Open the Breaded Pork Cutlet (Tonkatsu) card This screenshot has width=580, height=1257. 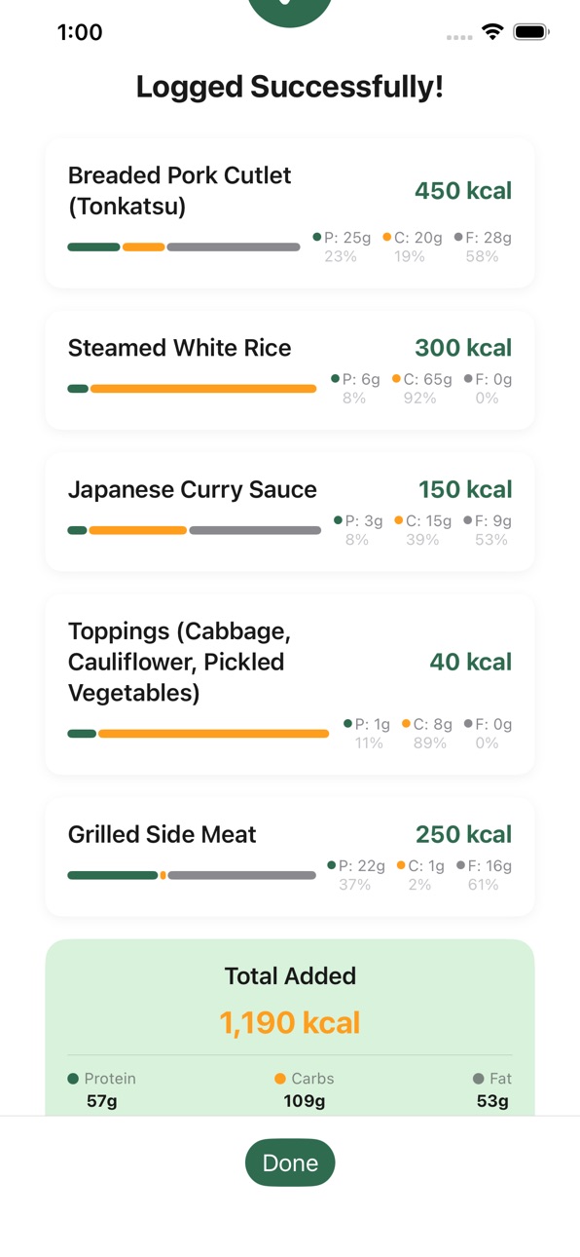coord(290,213)
